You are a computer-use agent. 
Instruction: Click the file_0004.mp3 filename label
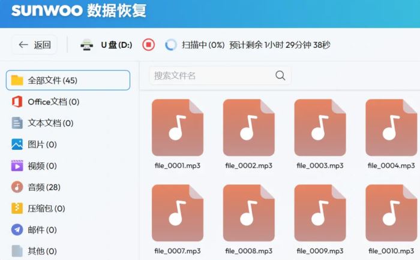click(391, 165)
